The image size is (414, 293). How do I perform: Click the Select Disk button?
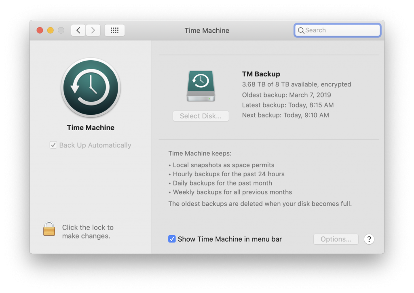click(201, 116)
